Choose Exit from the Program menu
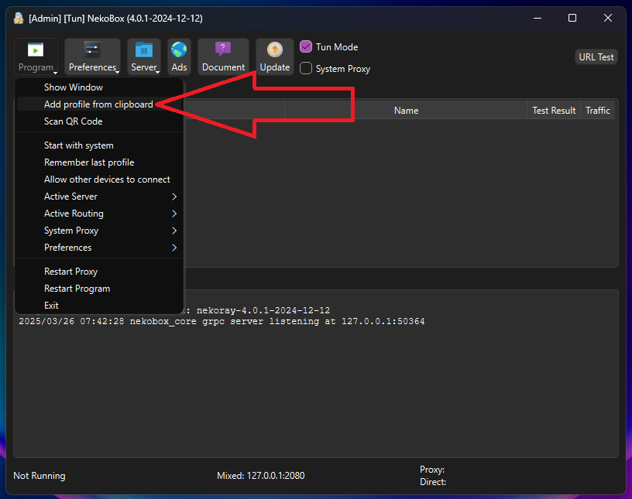 pyautogui.click(x=99, y=306)
